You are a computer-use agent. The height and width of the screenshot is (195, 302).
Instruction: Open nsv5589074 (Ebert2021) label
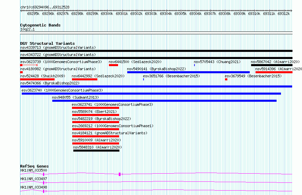click(94, 112)
